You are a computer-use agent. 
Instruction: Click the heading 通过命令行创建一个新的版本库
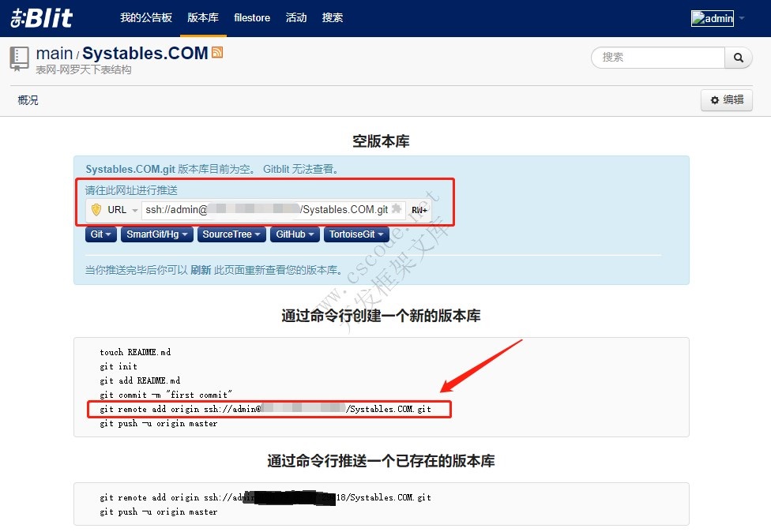point(381,316)
